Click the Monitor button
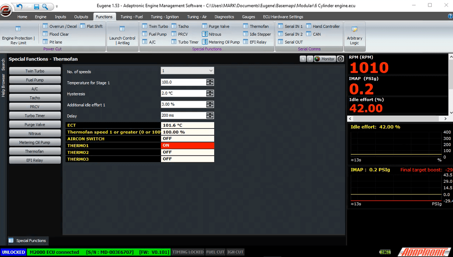 (x=325, y=59)
